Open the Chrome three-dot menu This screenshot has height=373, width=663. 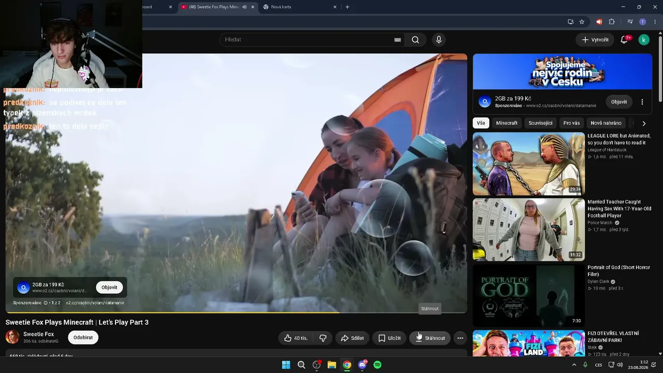pyautogui.click(x=655, y=22)
